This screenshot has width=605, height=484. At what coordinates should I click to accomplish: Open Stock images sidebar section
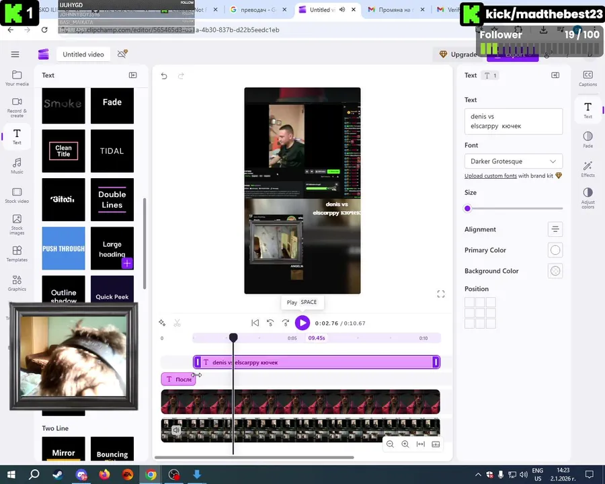point(17,225)
